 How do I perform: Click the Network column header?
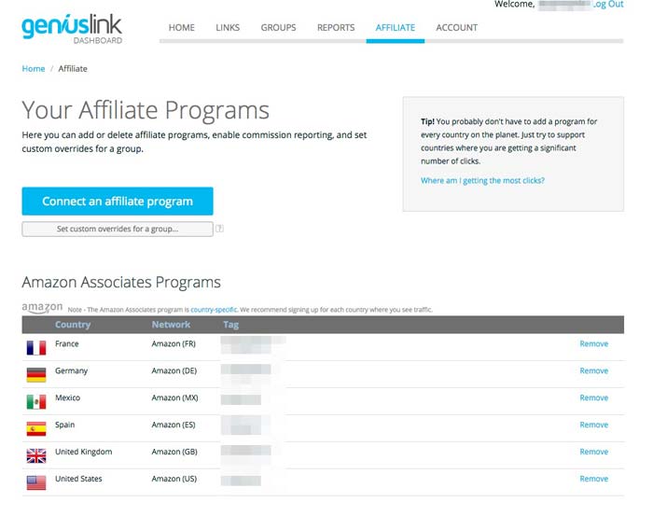click(171, 325)
